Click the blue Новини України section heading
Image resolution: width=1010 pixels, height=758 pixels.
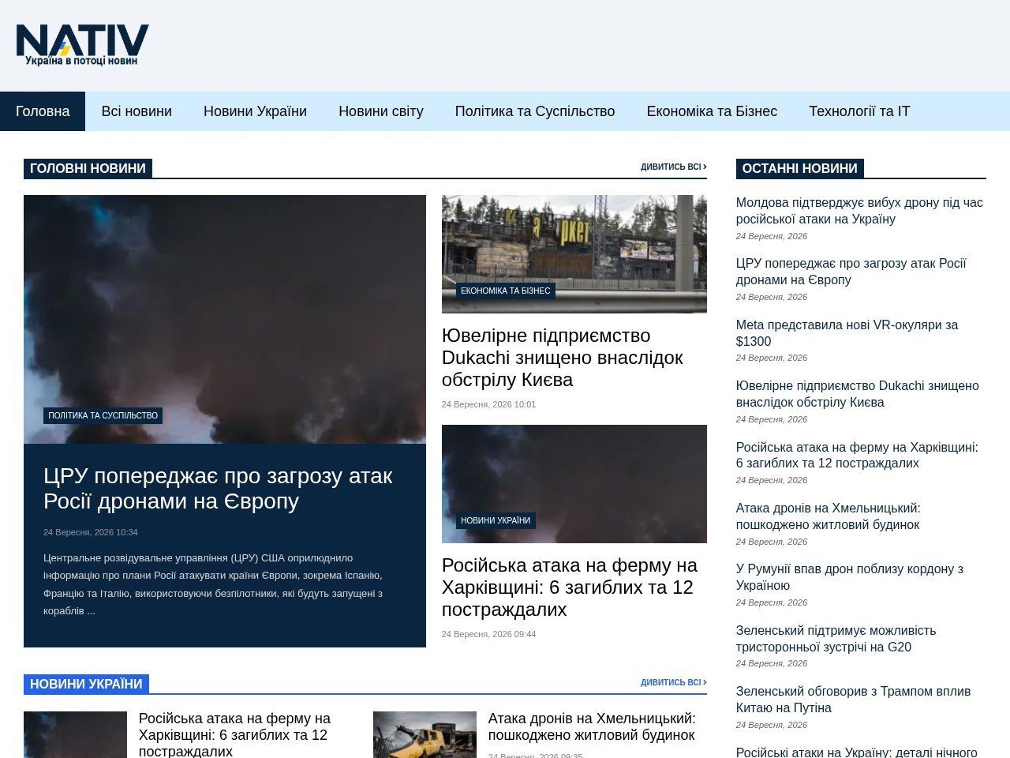pos(86,684)
